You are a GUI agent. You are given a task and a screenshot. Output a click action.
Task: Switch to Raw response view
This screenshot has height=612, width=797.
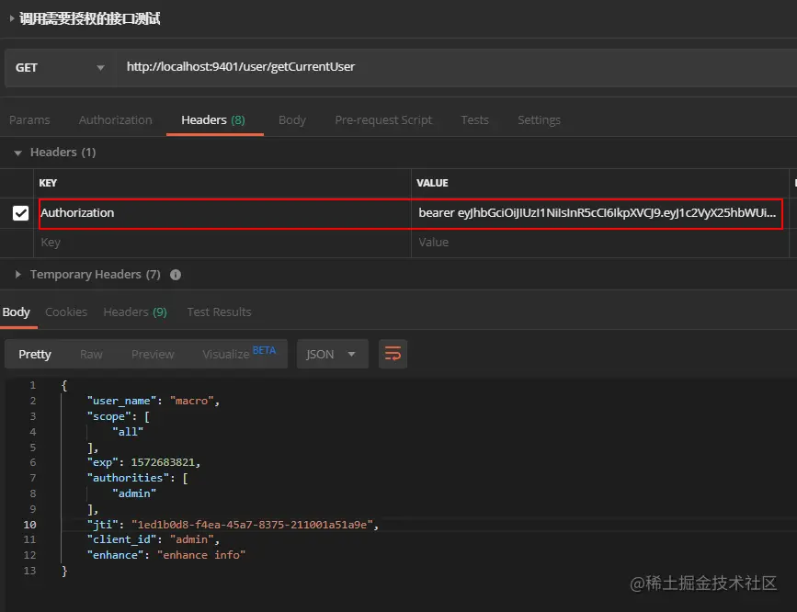coord(92,355)
